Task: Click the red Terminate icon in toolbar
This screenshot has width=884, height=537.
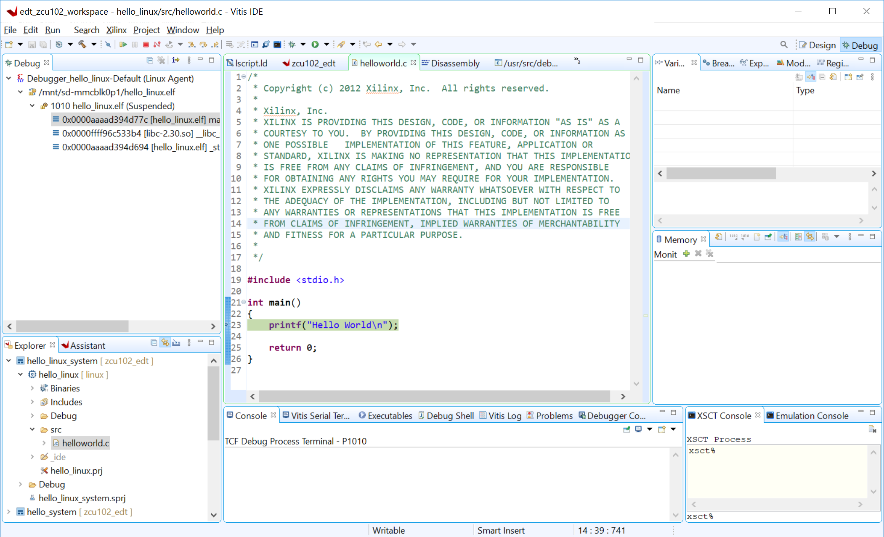Action: (x=146, y=45)
